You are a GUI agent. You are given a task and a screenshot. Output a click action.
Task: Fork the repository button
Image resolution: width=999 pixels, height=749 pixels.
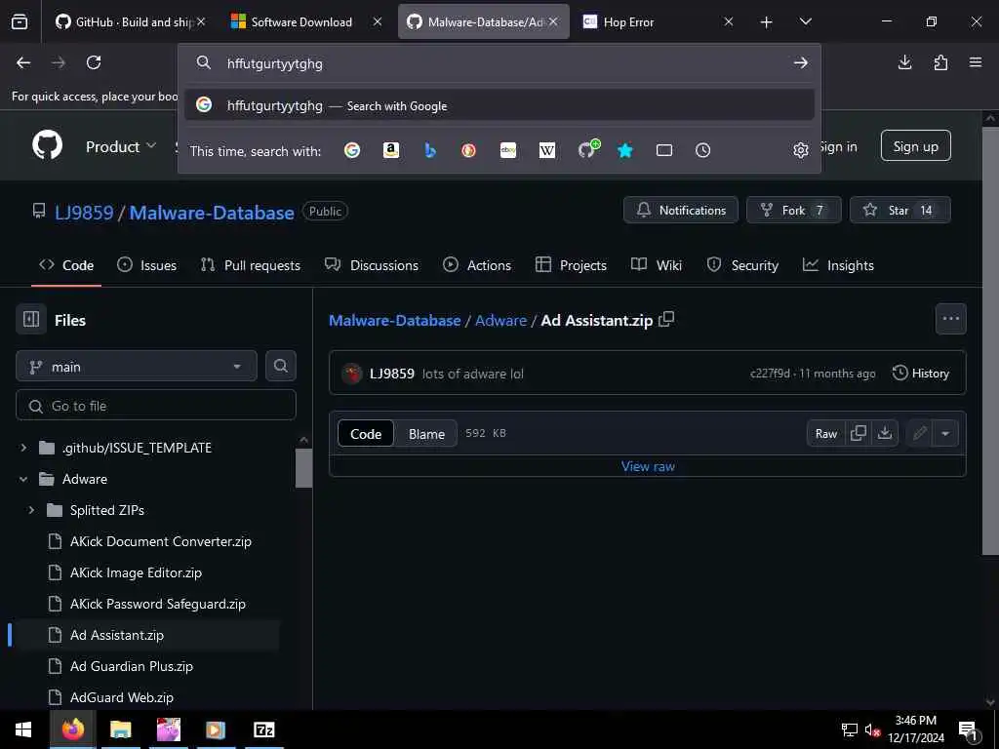click(x=794, y=211)
